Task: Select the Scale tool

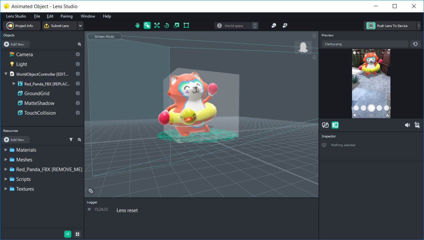Action: coord(176,25)
